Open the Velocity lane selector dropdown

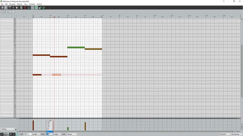pos(8,129)
